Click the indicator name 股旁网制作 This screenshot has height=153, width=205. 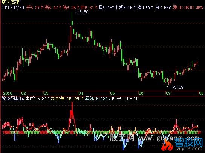click(x=12, y=99)
